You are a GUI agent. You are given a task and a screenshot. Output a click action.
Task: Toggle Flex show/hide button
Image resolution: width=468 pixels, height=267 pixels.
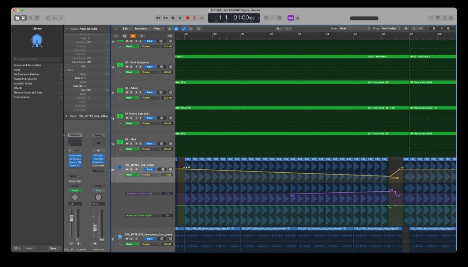190,29
